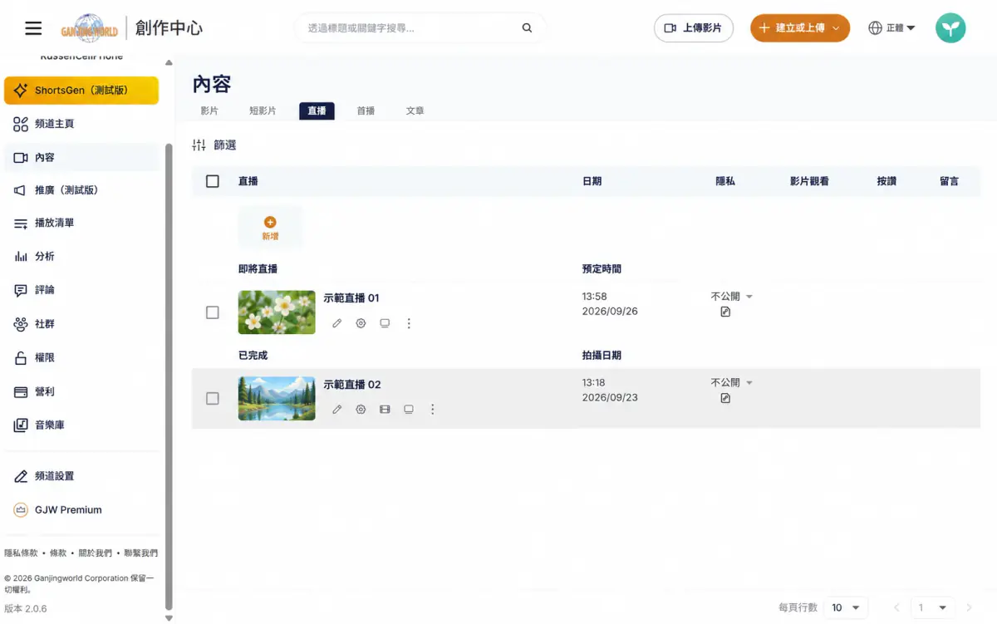Open the 聯繫我們 link

(140, 553)
